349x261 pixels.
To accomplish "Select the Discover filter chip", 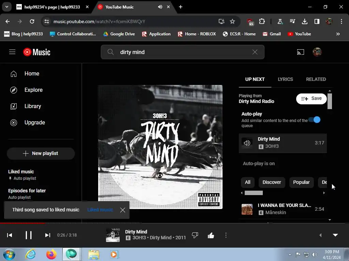I will [x=272, y=182].
